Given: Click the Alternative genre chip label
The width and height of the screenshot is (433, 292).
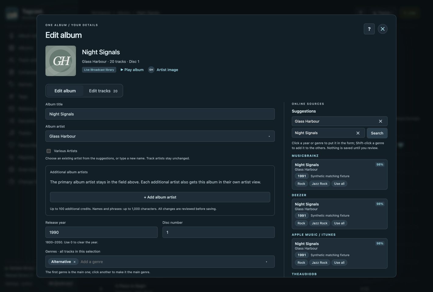Looking at the screenshot, I should 61,262.
